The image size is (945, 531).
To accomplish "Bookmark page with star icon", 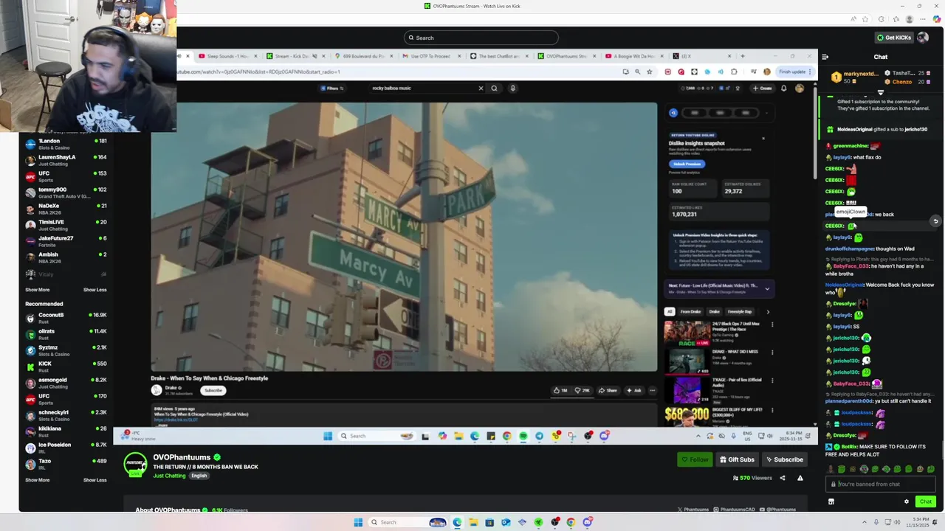I will [649, 72].
